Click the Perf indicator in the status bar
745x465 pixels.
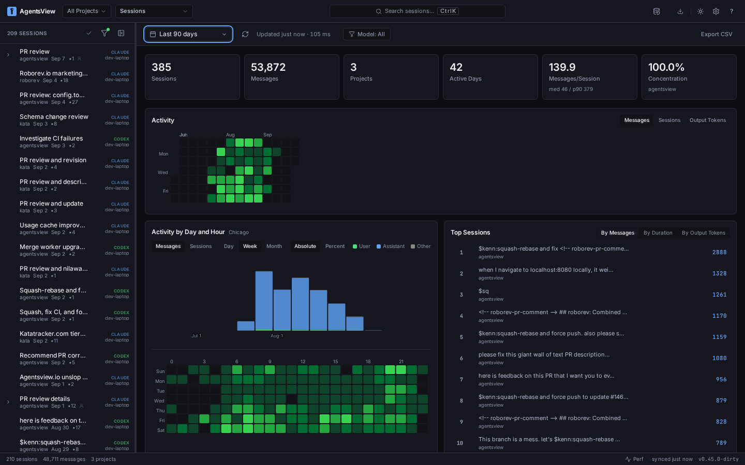tap(634, 459)
